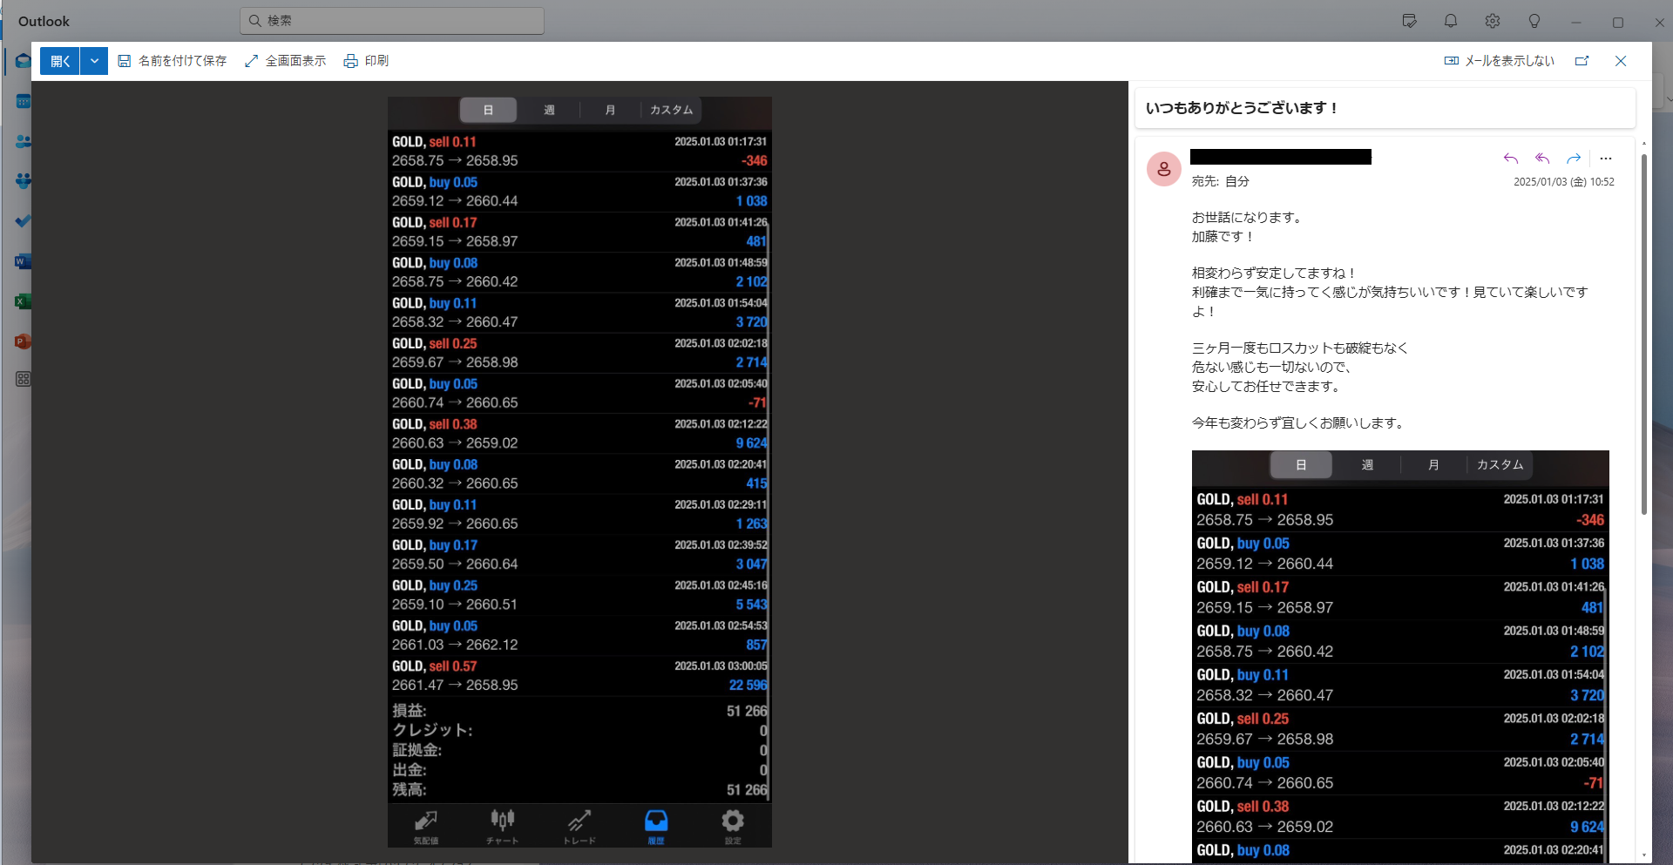Hide the mail with メールを表示しない
The height and width of the screenshot is (865, 1673).
[1500, 61]
